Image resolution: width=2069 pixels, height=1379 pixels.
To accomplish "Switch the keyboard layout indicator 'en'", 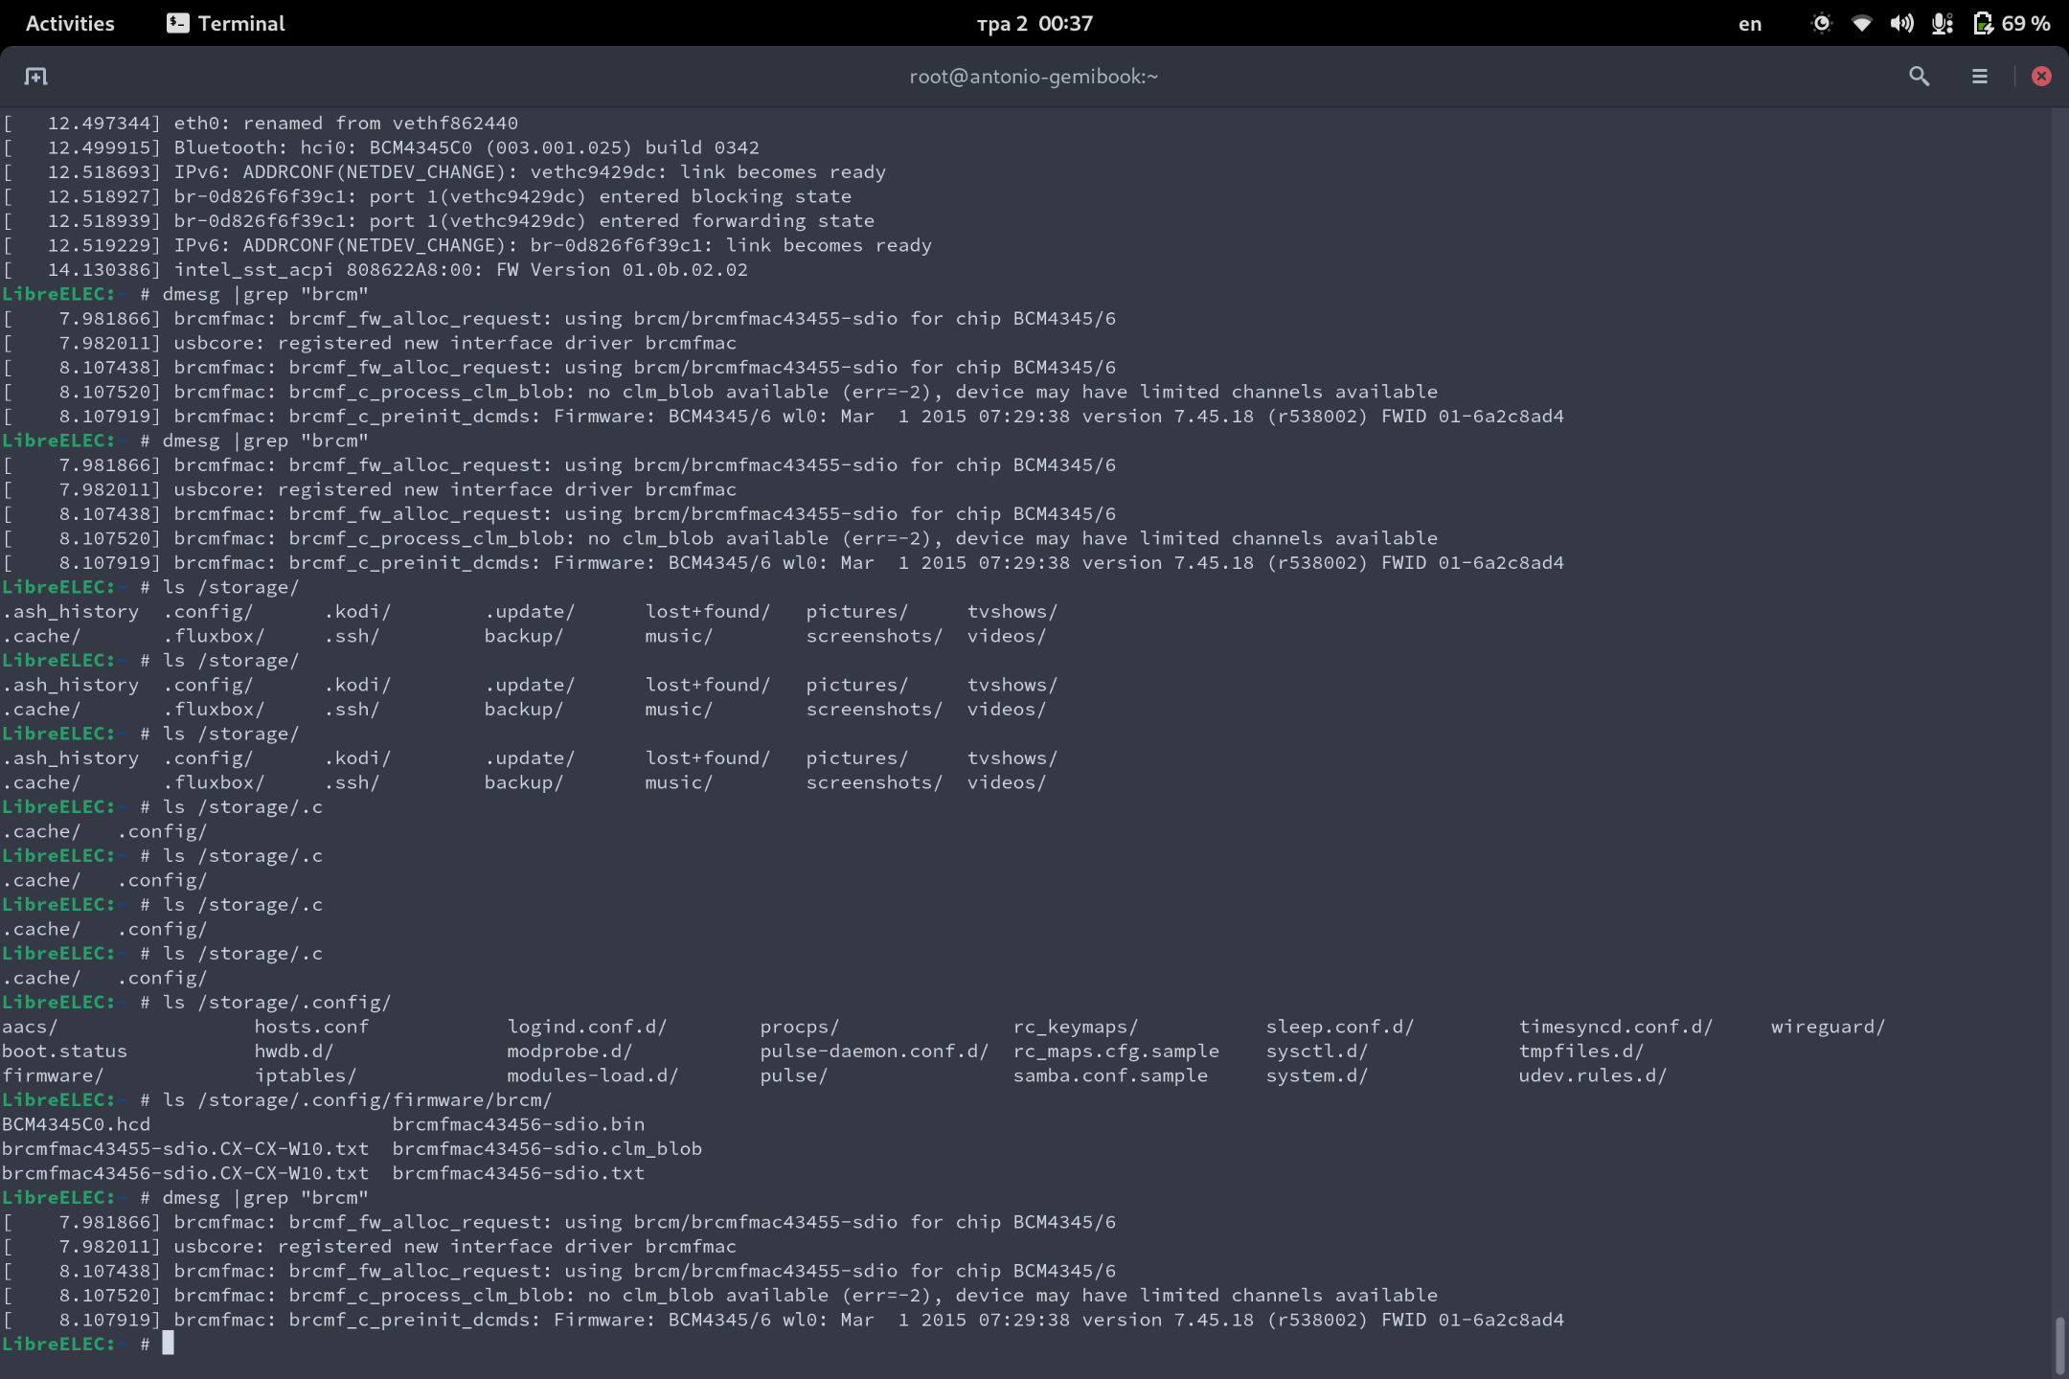I will tap(1749, 24).
